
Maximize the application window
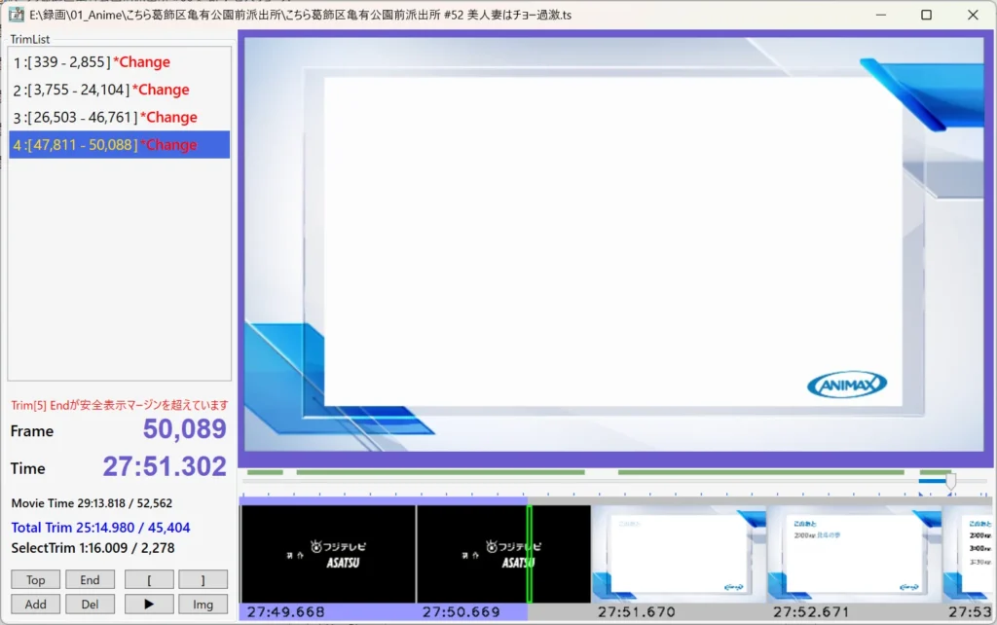pos(926,16)
